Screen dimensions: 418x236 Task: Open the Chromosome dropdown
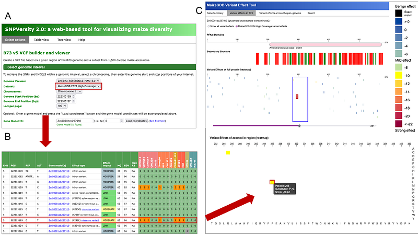[x=69, y=91]
